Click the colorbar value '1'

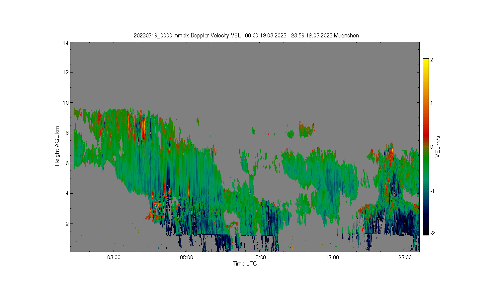(x=432, y=103)
